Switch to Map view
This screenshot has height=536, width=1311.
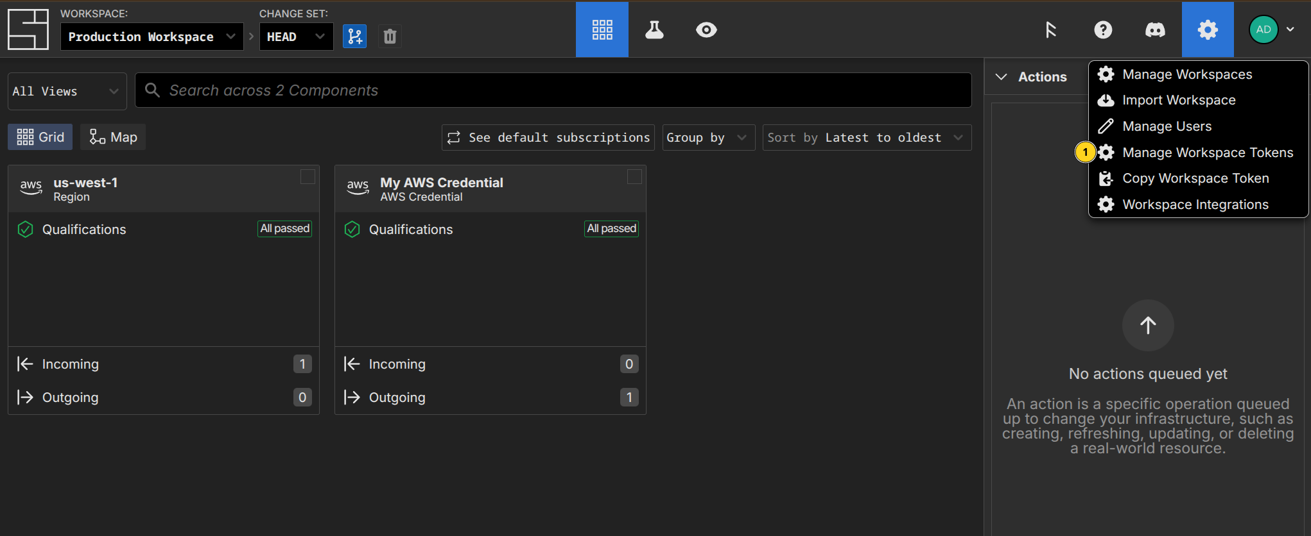[113, 137]
